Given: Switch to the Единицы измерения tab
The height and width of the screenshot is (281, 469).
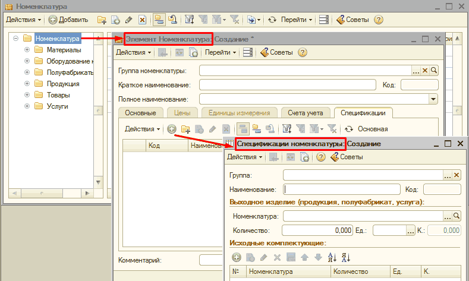Looking at the screenshot, I should click(240, 113).
